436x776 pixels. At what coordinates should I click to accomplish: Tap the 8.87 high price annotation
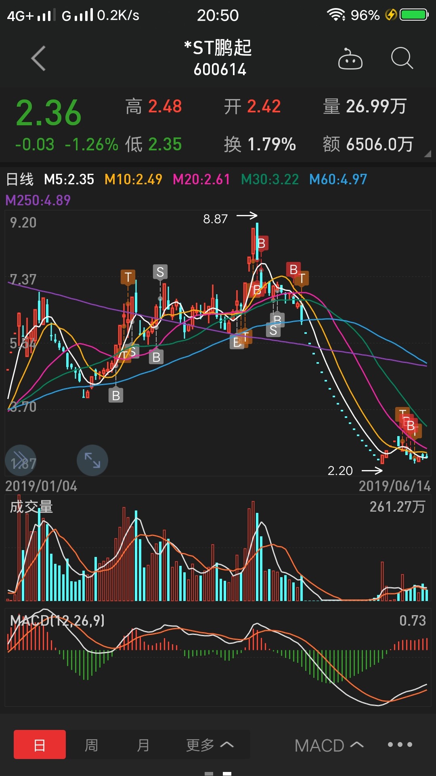click(215, 219)
